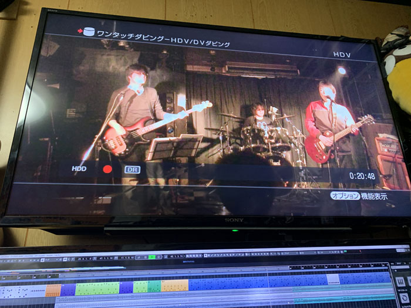
Task: Click the tempo value field right of transport
Action: (x=176, y=256)
